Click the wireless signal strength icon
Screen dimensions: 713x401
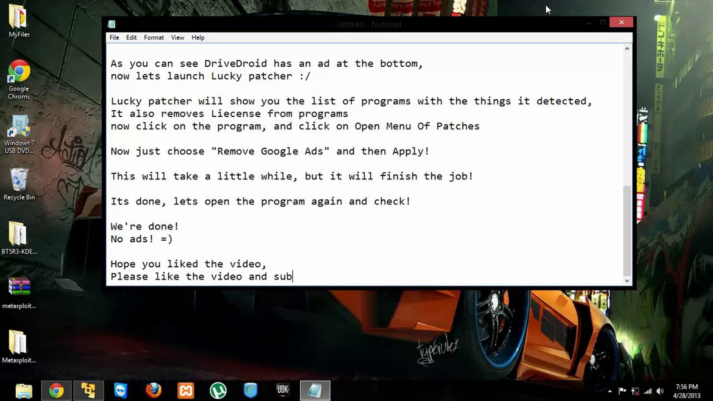648,391
